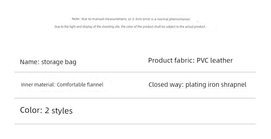Select the 'storage bag' value text

(x=59, y=62)
